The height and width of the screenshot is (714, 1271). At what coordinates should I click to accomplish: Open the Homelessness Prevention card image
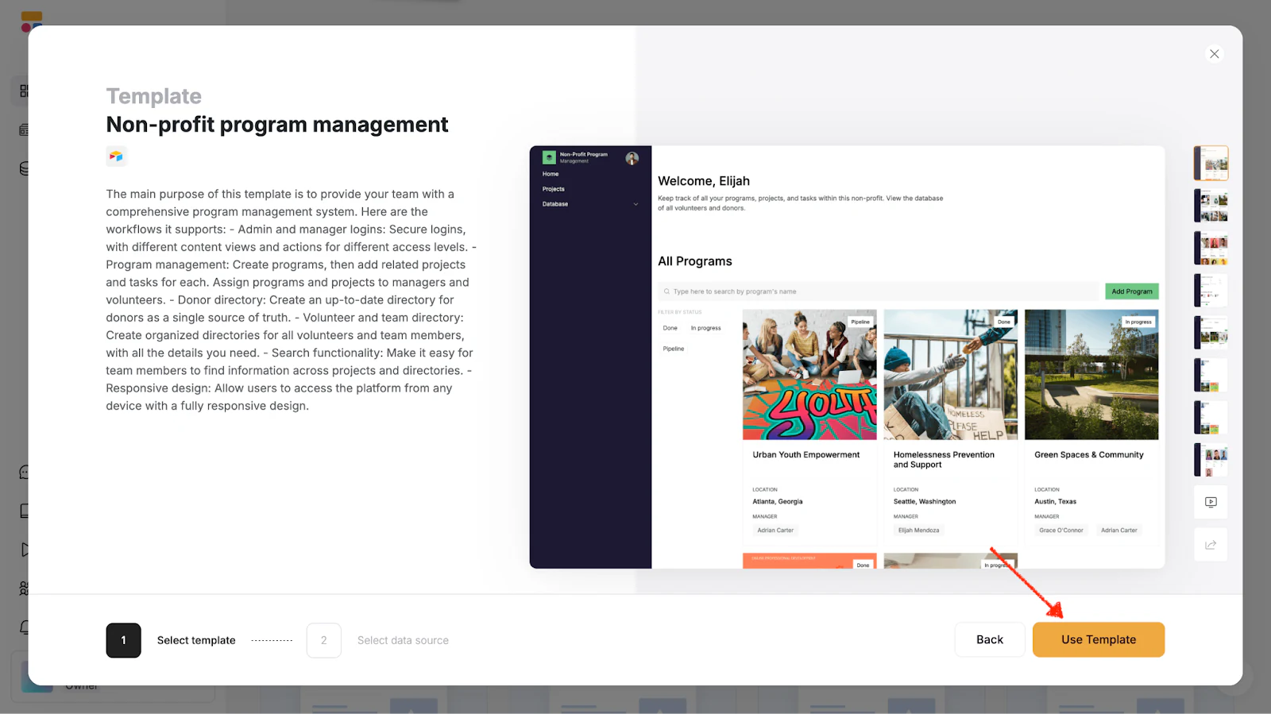pos(950,375)
